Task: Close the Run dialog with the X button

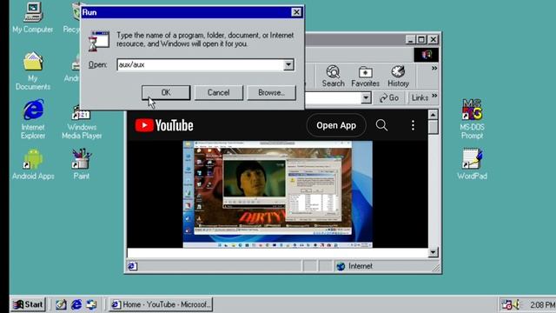Action: click(296, 12)
